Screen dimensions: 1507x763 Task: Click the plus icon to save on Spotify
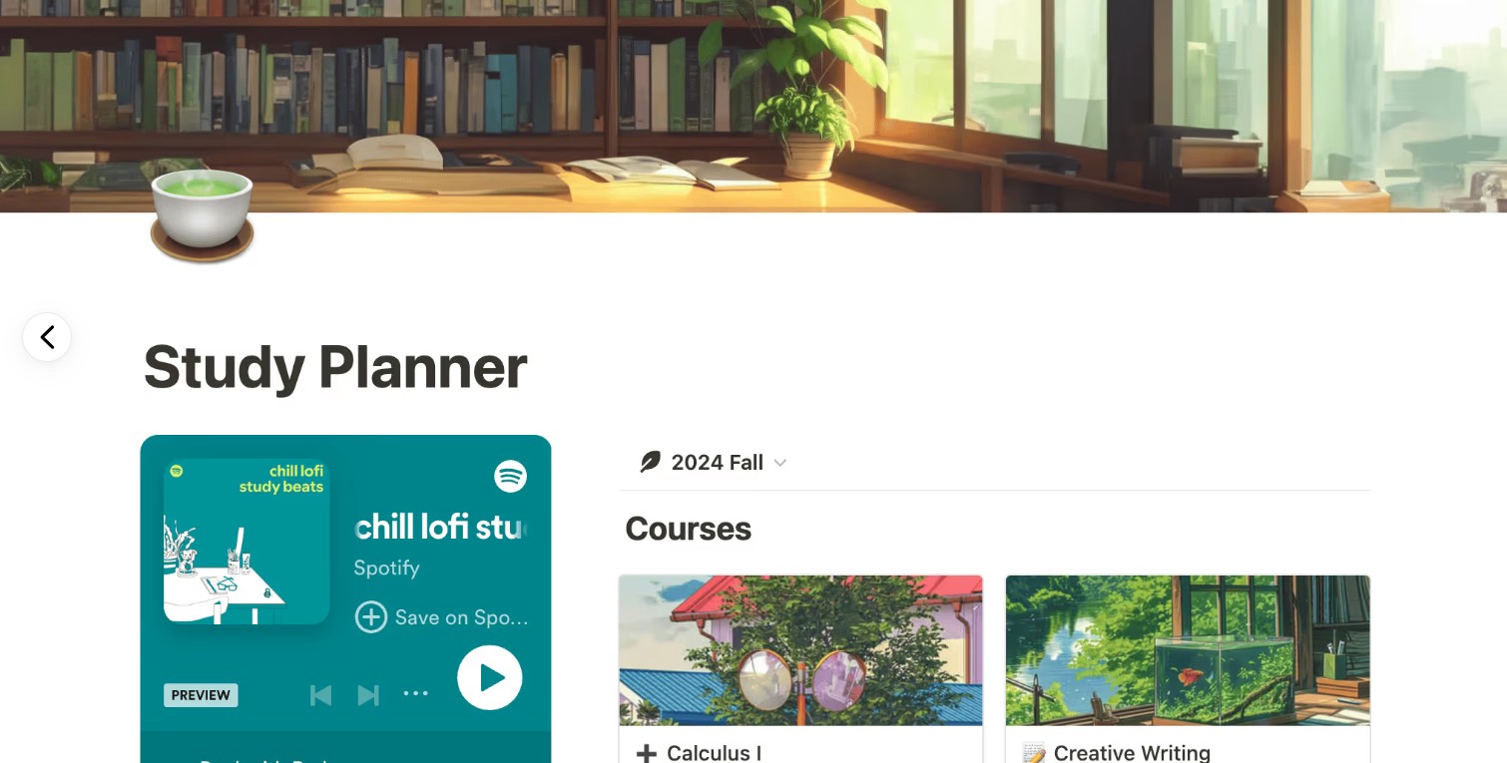click(371, 617)
